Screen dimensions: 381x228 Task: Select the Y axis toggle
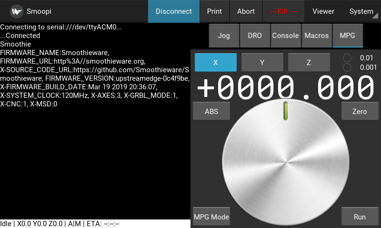pyautogui.click(x=262, y=63)
